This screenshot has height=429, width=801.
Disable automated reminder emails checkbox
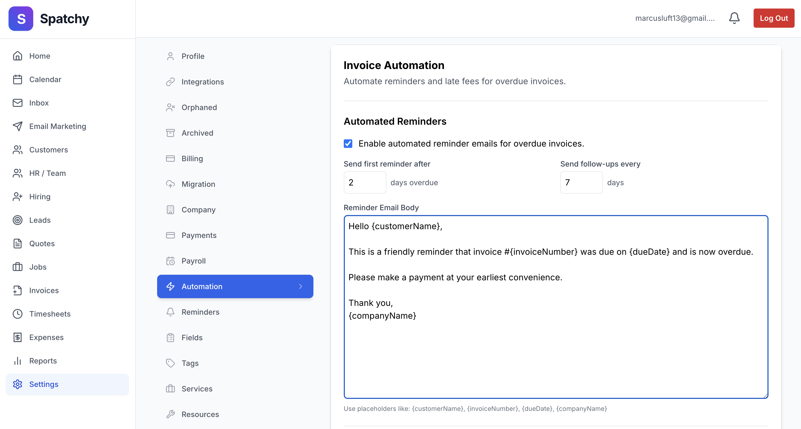point(348,143)
